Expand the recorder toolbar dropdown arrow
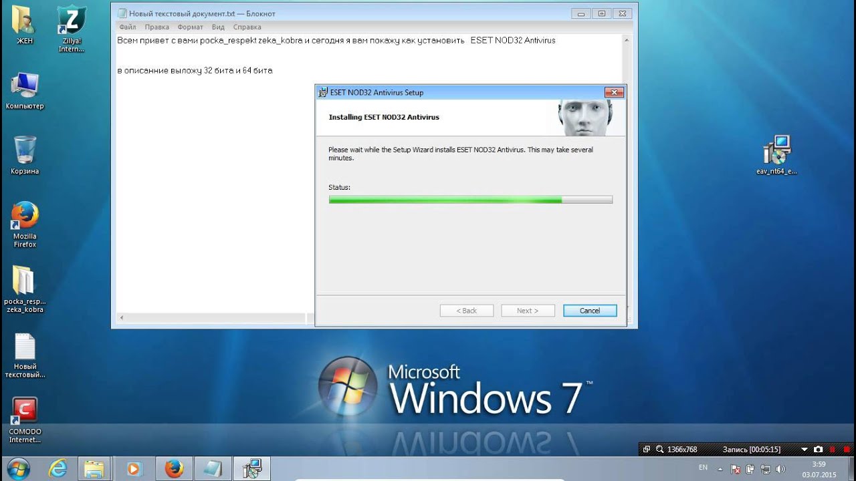 (804, 450)
